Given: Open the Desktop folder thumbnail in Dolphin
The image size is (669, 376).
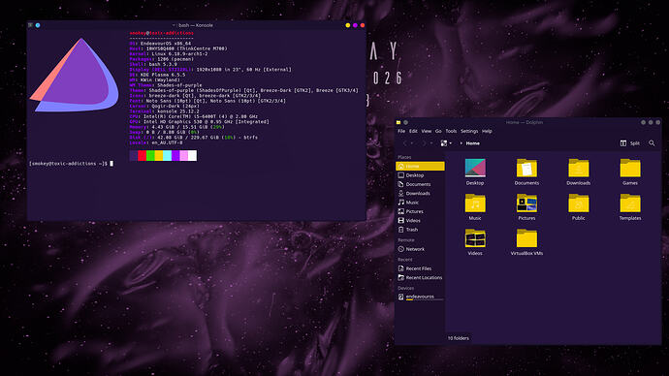Looking at the screenshot, I should click(x=475, y=168).
